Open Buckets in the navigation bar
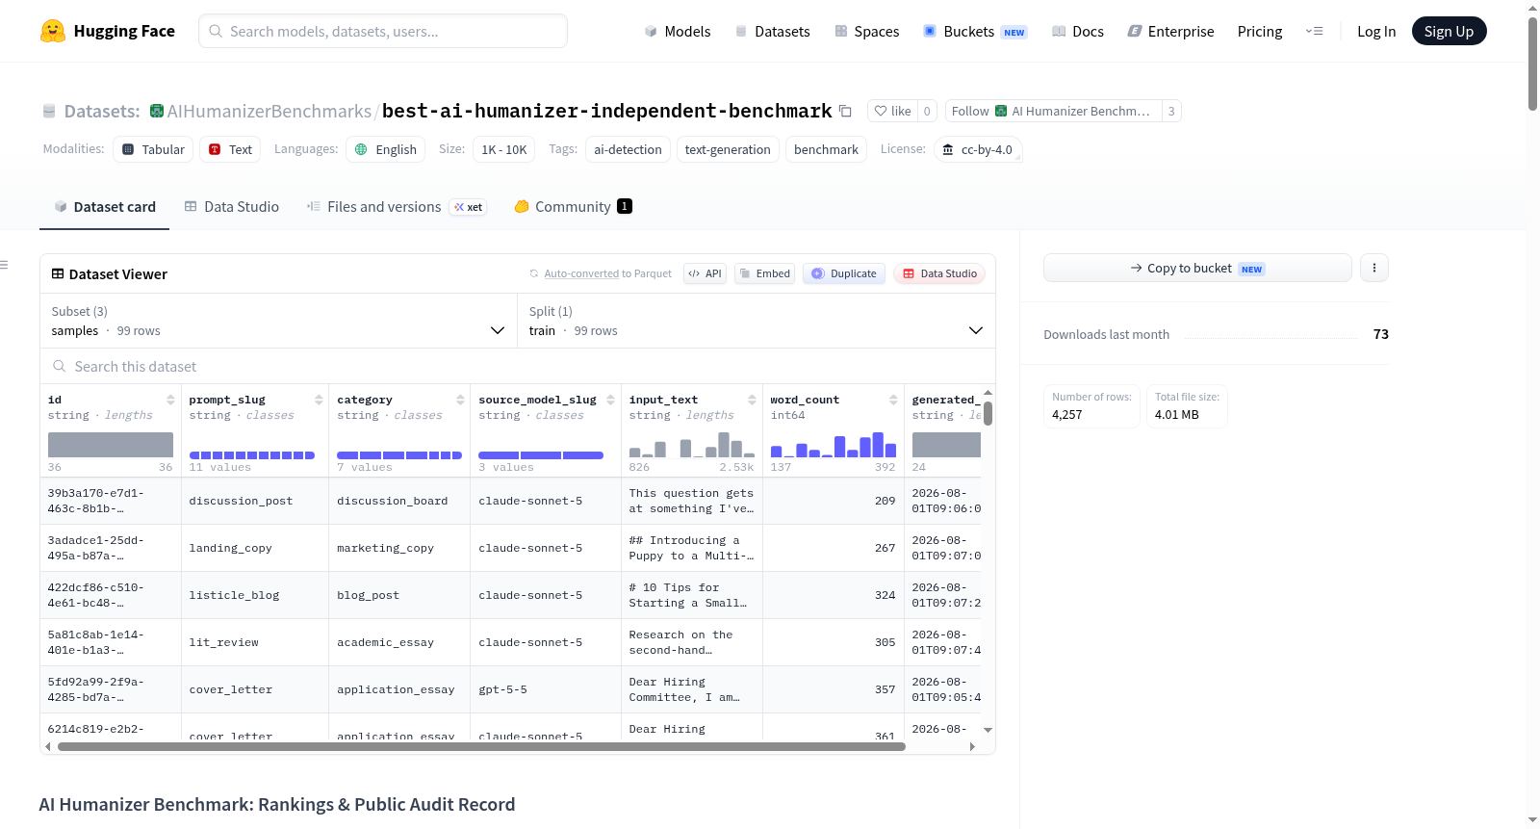1540x829 pixels. click(x=976, y=31)
